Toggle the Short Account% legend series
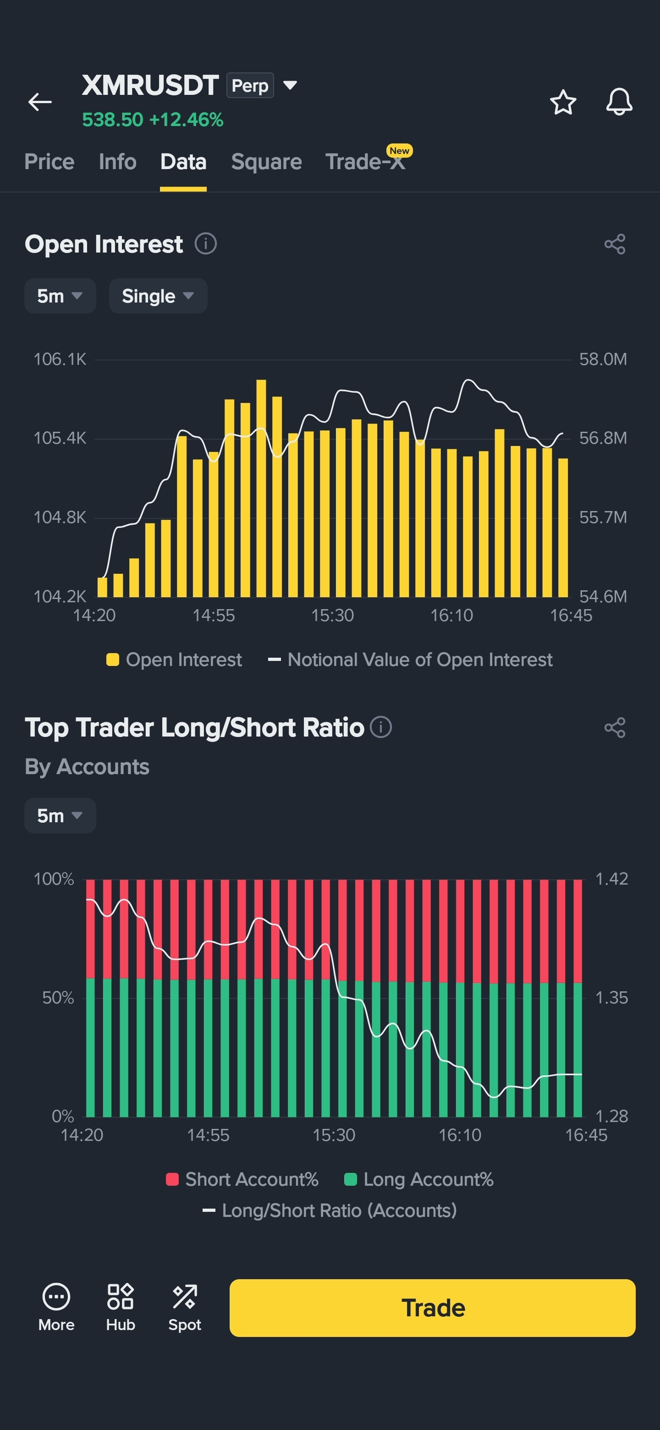 pos(242,1179)
